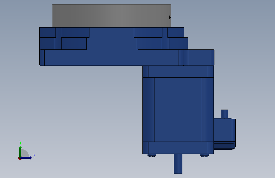The image size is (275, 178).
Task: Click the green Y axis arrow of triad
Action: tap(20, 151)
